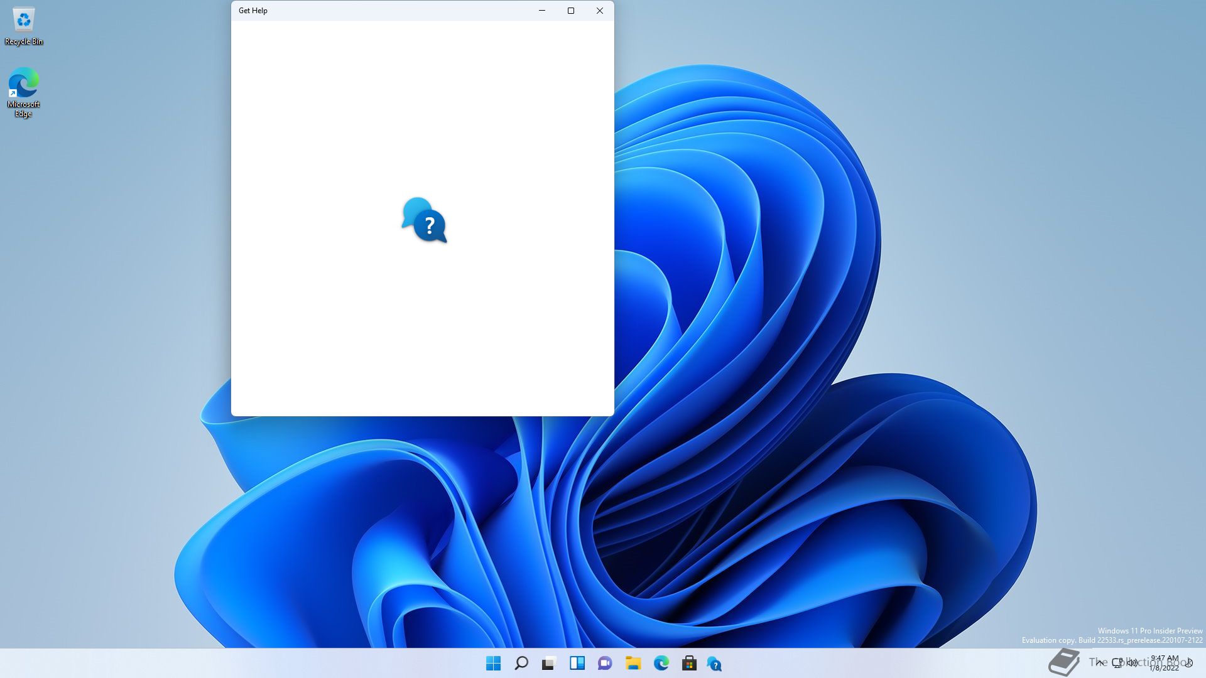Open the Microsoft Store taskbar icon
The image size is (1206, 678).
[x=689, y=663]
